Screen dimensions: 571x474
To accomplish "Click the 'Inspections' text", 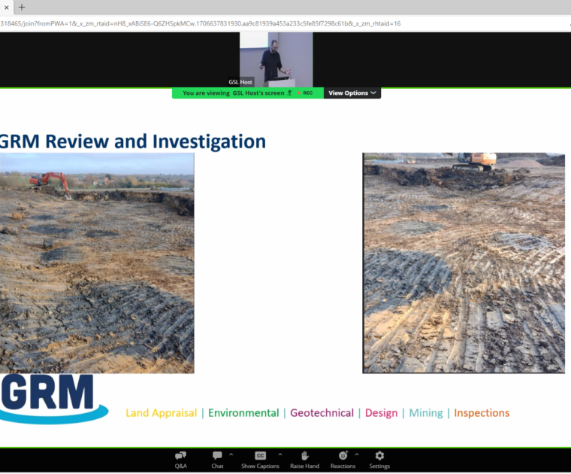I will click(x=482, y=413).
